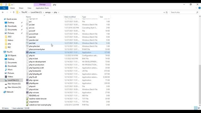Expand the ribbon with the chevron
The image size is (201, 113).
(196, 8)
